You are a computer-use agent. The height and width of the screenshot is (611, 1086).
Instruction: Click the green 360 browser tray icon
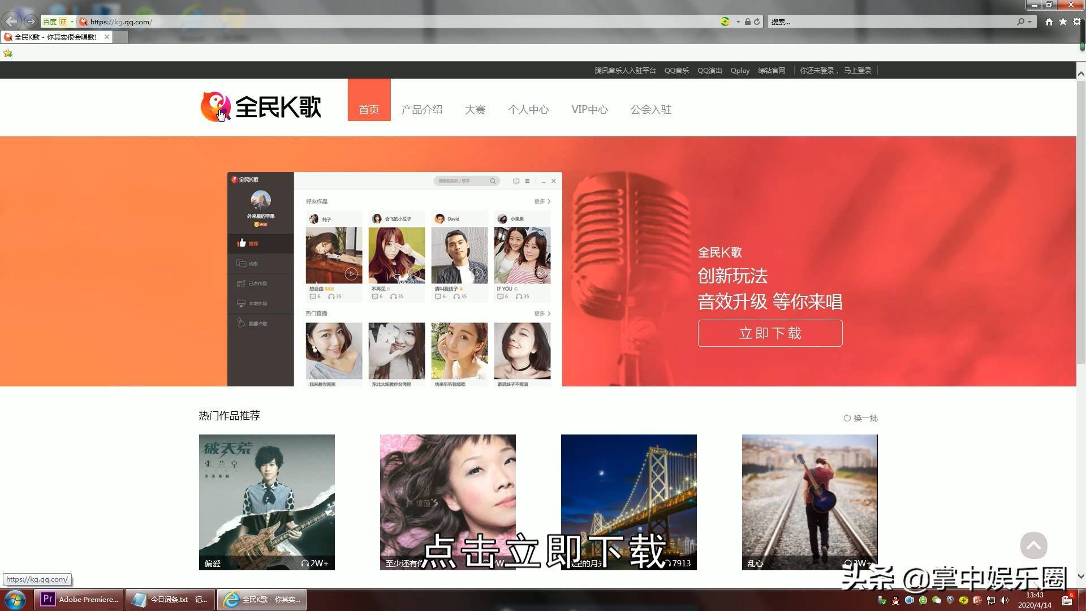[x=923, y=600]
